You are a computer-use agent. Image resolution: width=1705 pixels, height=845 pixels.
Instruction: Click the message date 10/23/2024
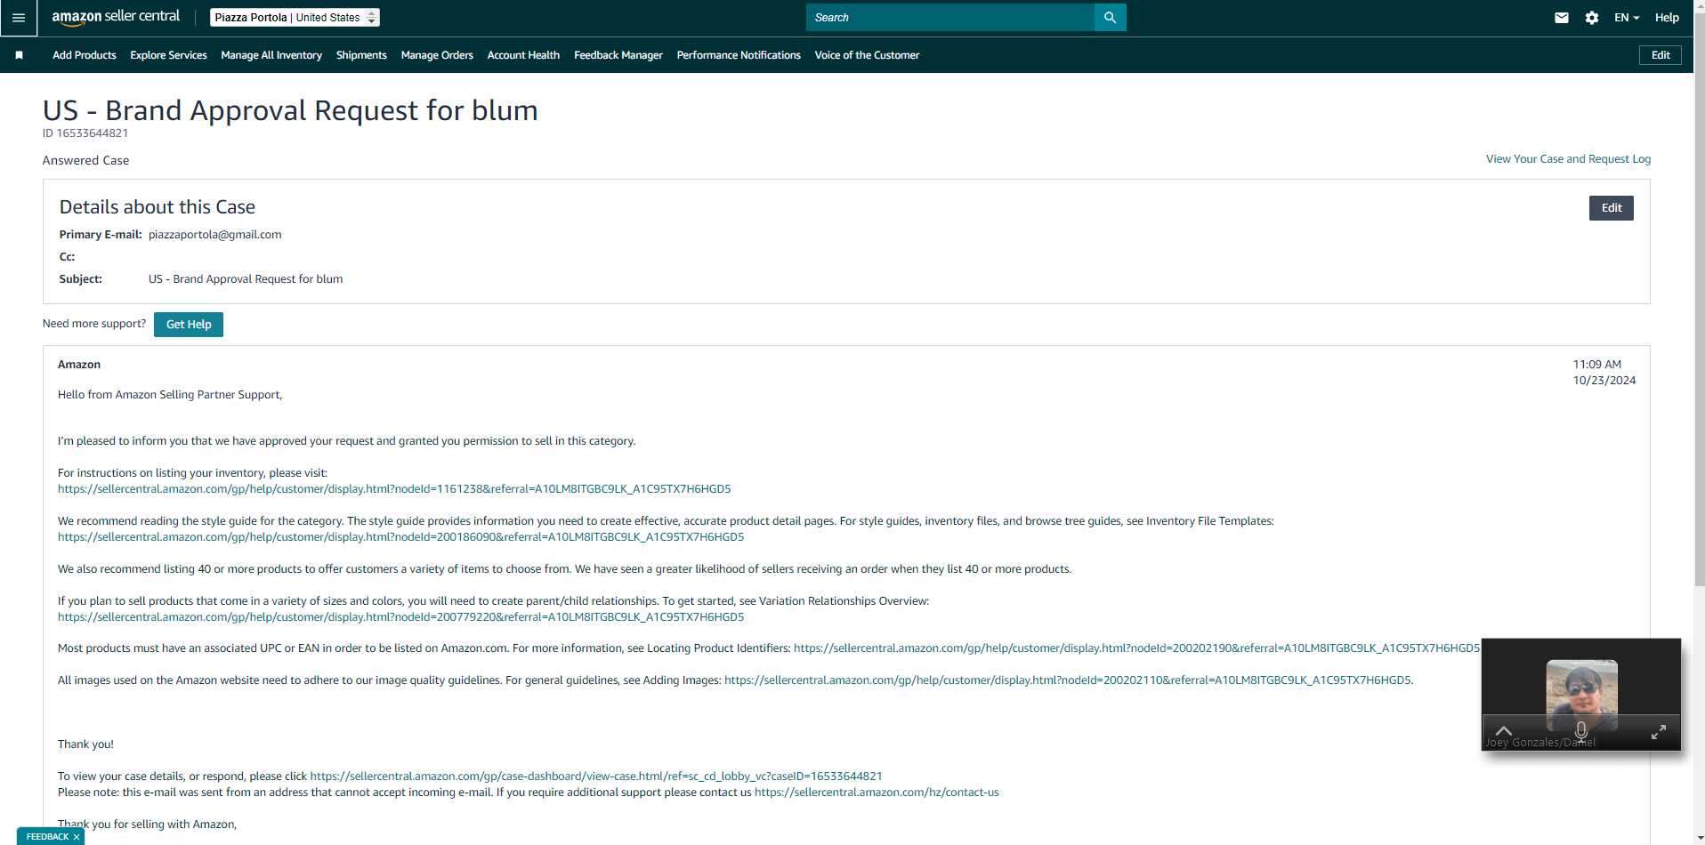[1604, 381]
